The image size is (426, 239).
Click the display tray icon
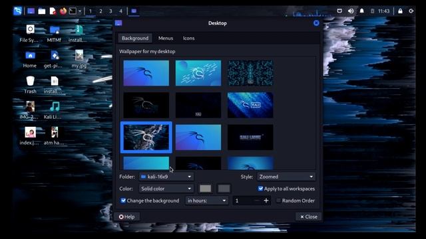[339, 11]
